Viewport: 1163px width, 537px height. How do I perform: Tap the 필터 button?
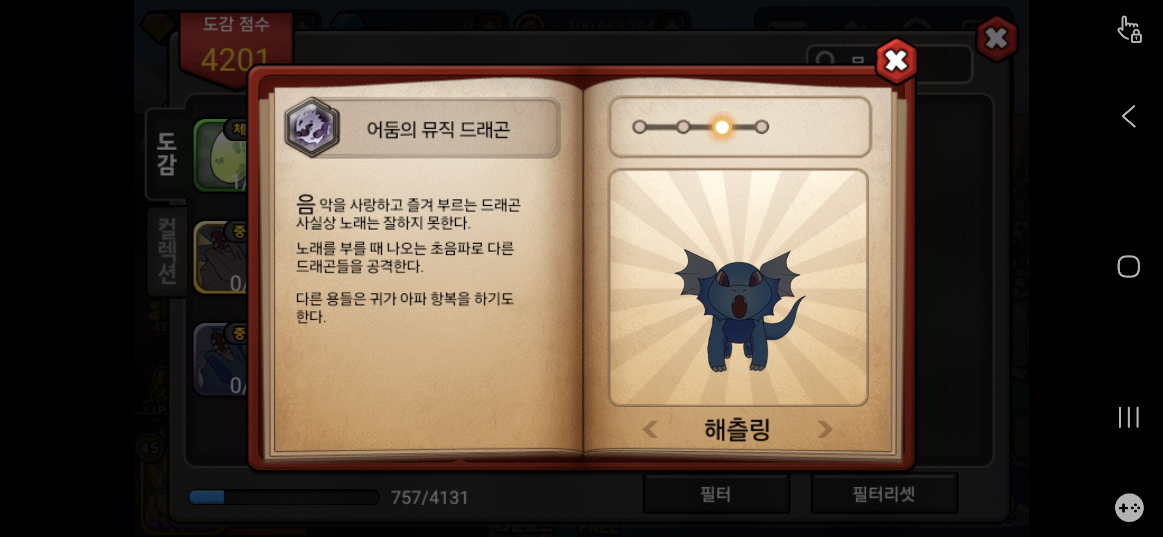tap(716, 494)
